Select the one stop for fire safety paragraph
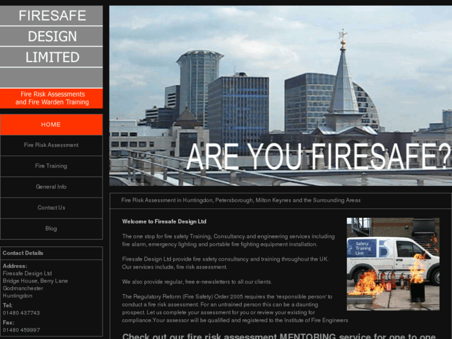 tap(228, 240)
